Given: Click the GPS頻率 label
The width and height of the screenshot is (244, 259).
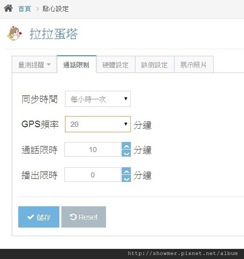Looking at the screenshot, I should pos(40,124).
